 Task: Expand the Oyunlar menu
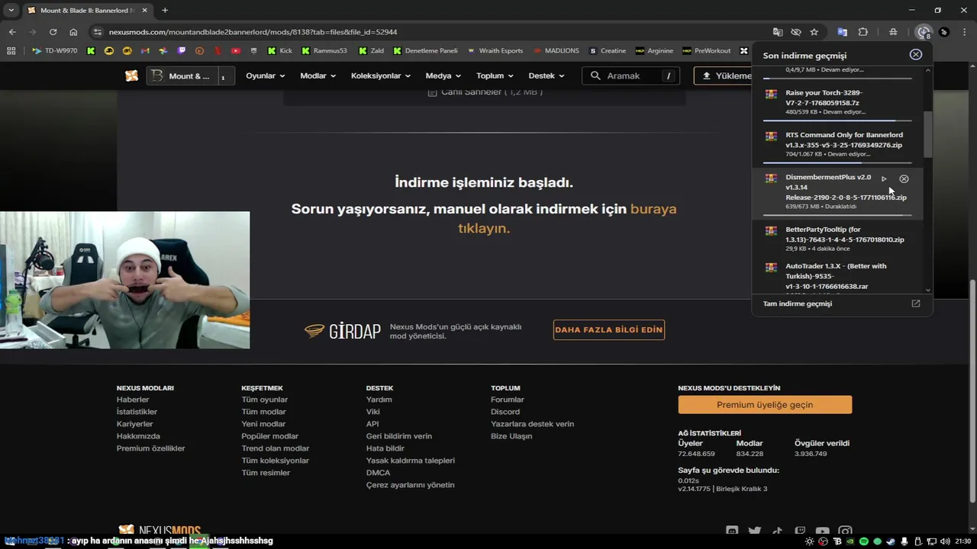click(265, 75)
